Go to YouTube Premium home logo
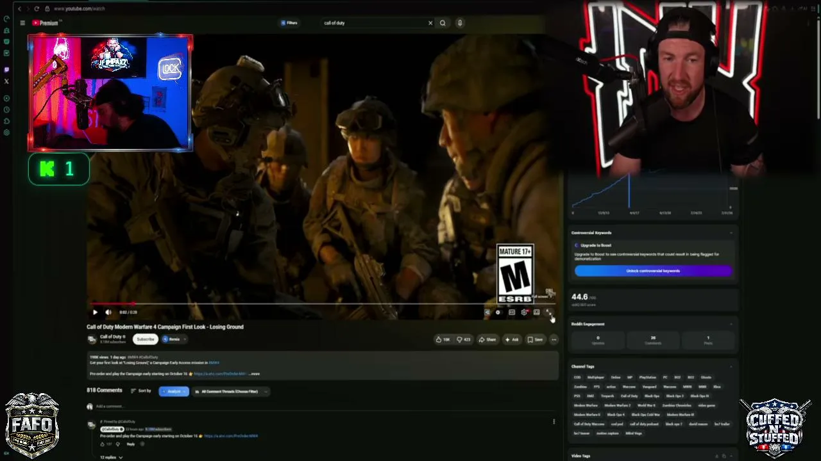This screenshot has width=821, height=461. 45,23
